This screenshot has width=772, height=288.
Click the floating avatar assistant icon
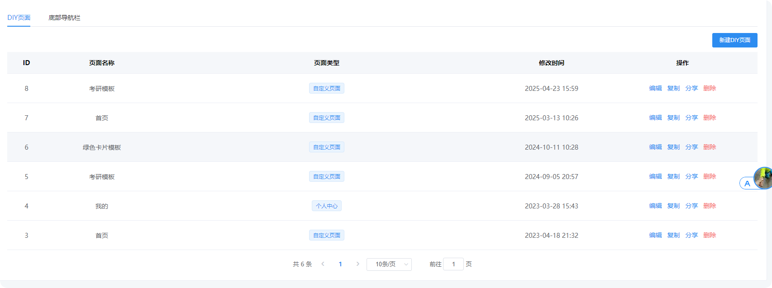[763, 178]
